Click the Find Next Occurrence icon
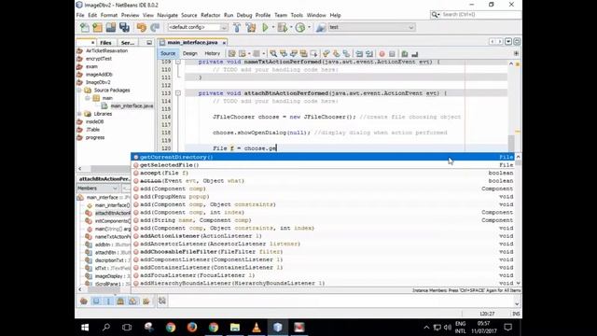Viewport: 597px width, 336px height. pyautogui.click(x=294, y=54)
